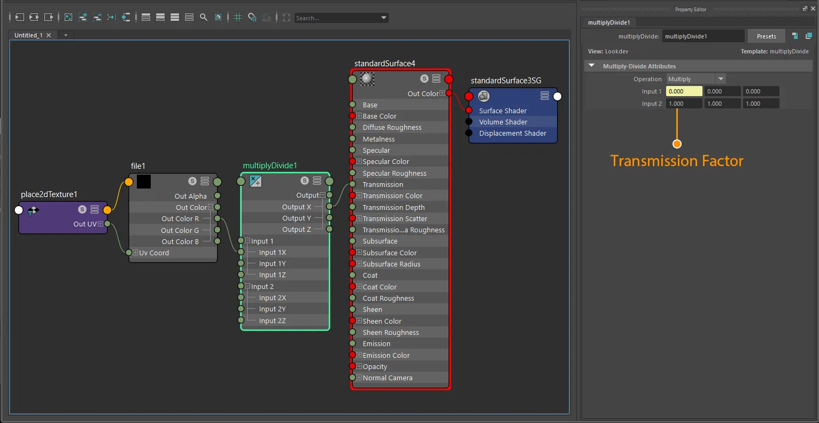The width and height of the screenshot is (819, 423).
Task: Select the Displacement Shader row
Action: [x=513, y=133]
